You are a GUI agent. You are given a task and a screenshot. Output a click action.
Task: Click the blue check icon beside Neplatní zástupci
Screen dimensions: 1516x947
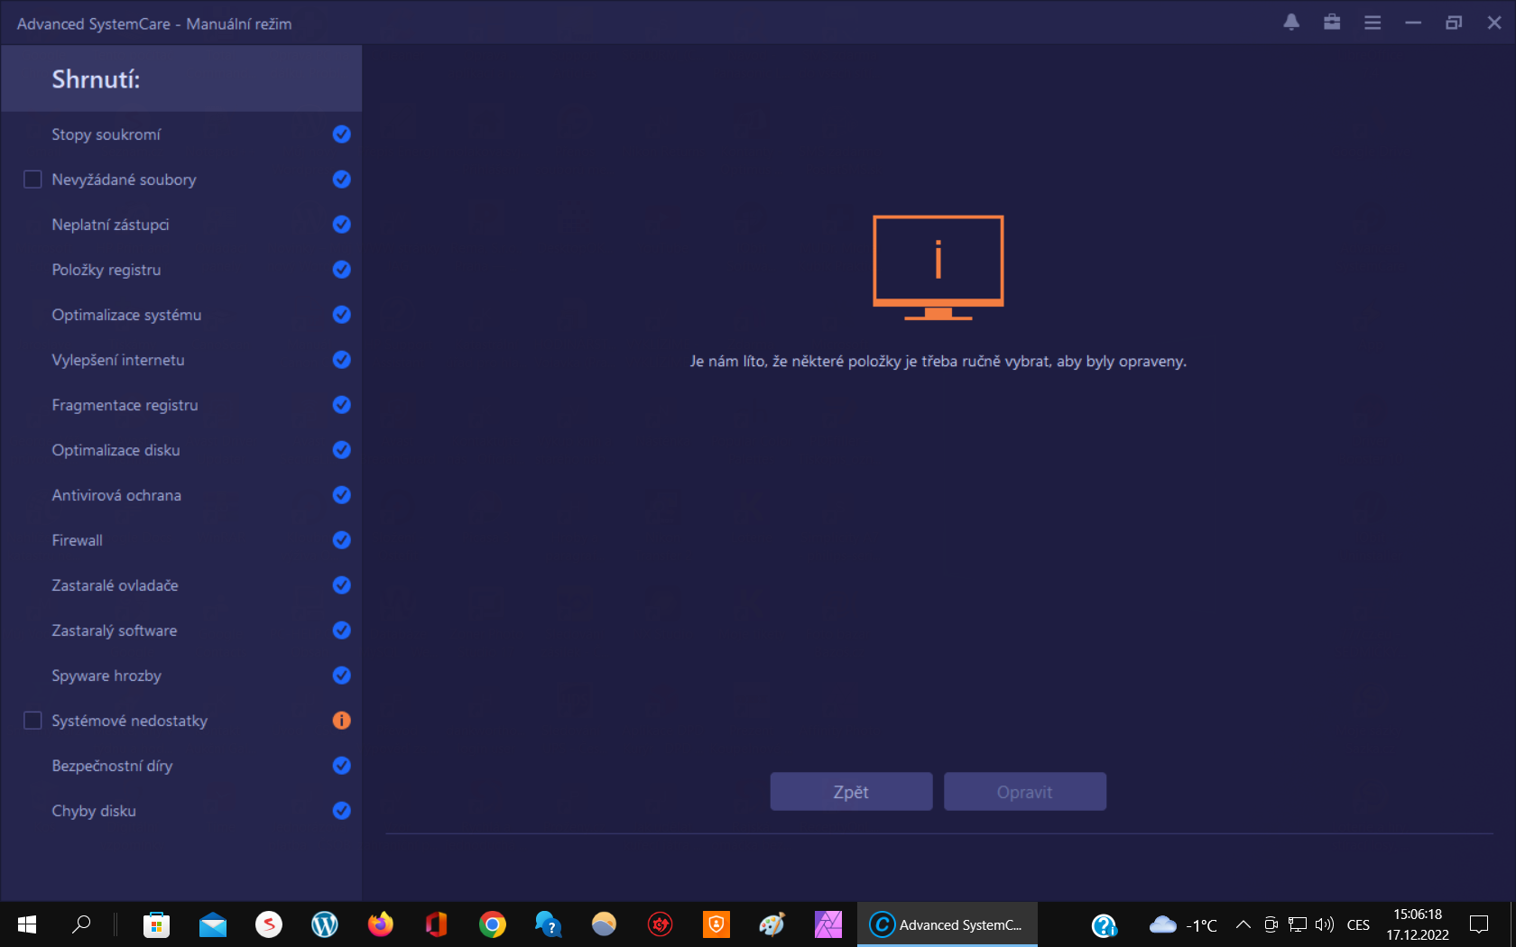point(341,225)
